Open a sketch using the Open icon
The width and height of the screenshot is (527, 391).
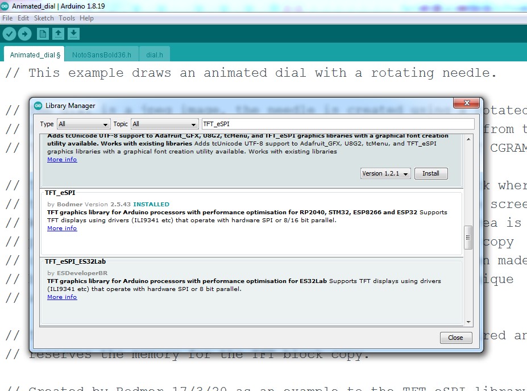point(58,34)
